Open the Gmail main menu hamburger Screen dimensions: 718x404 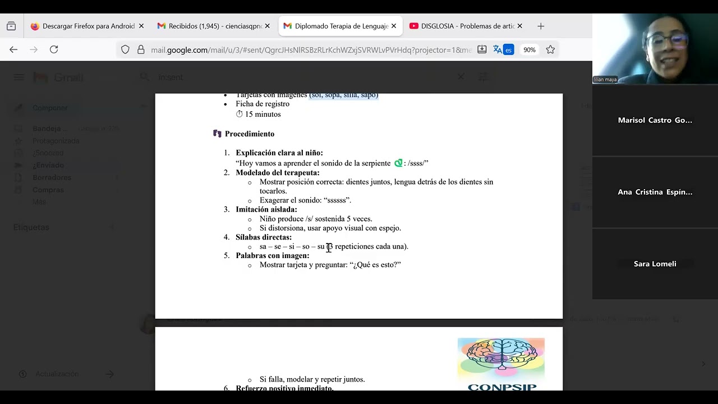click(19, 77)
